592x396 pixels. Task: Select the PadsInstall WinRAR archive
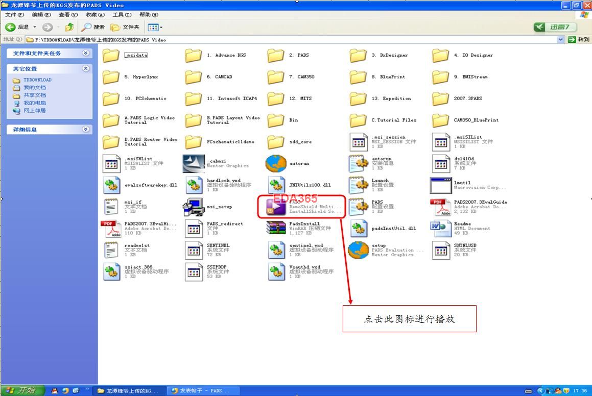pyautogui.click(x=299, y=229)
